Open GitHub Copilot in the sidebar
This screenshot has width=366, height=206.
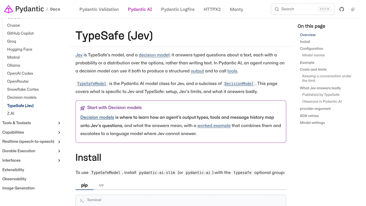(x=20, y=33)
